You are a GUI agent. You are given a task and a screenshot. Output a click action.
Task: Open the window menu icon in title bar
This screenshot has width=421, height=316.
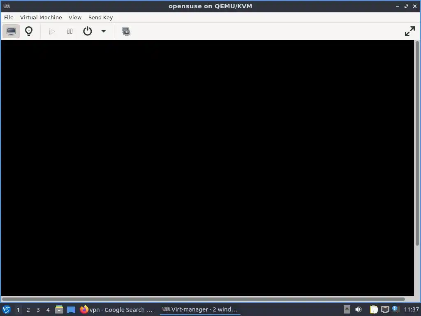coord(7,6)
